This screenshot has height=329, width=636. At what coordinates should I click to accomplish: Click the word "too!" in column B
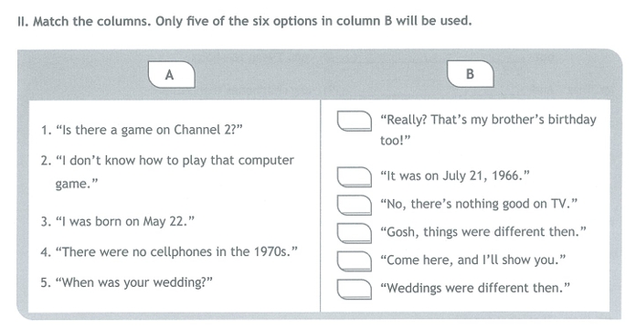[396, 141]
